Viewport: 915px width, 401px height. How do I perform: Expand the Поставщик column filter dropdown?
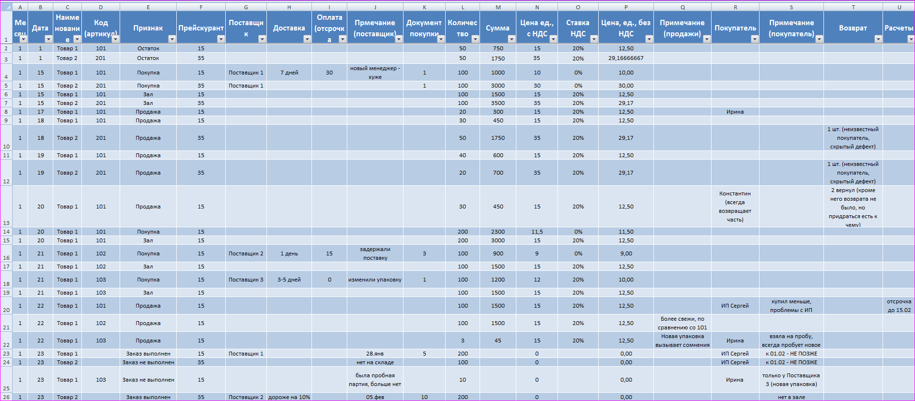tap(262, 39)
